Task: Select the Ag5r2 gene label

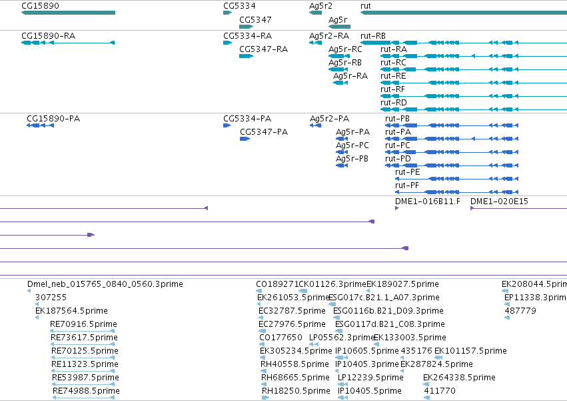Action: pos(320,6)
